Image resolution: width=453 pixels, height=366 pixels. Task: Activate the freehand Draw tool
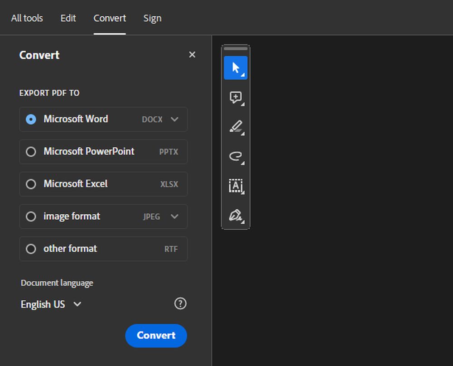236,157
